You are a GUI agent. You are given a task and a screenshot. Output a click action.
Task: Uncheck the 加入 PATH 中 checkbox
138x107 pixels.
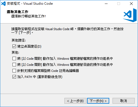pos(14,77)
